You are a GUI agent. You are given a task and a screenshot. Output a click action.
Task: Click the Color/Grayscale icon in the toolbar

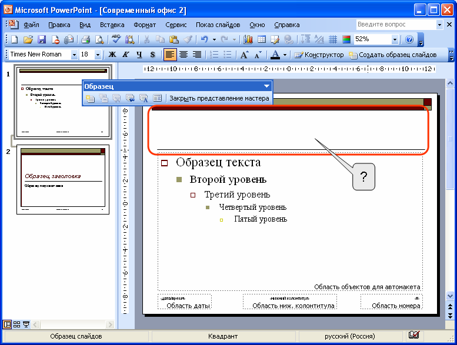pos(346,39)
